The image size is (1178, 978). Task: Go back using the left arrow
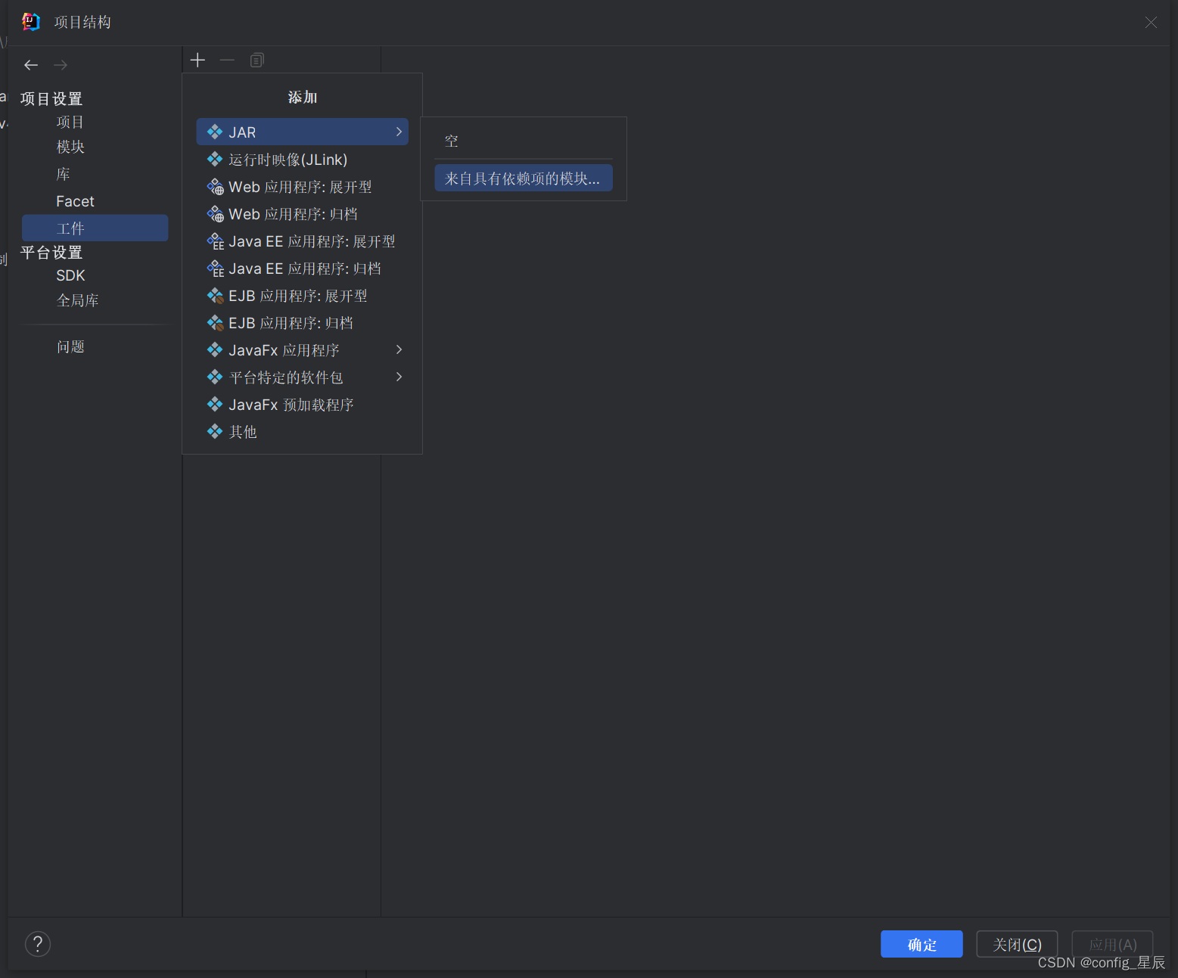(31, 65)
